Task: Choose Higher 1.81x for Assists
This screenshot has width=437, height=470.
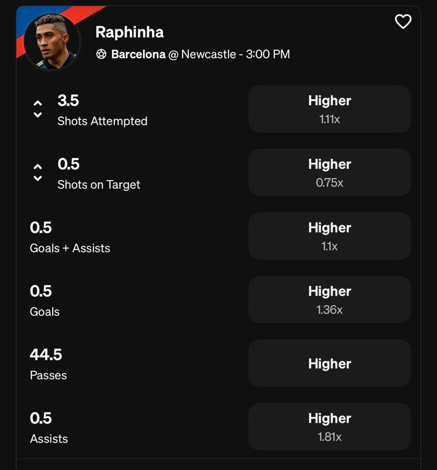Action: (330, 427)
